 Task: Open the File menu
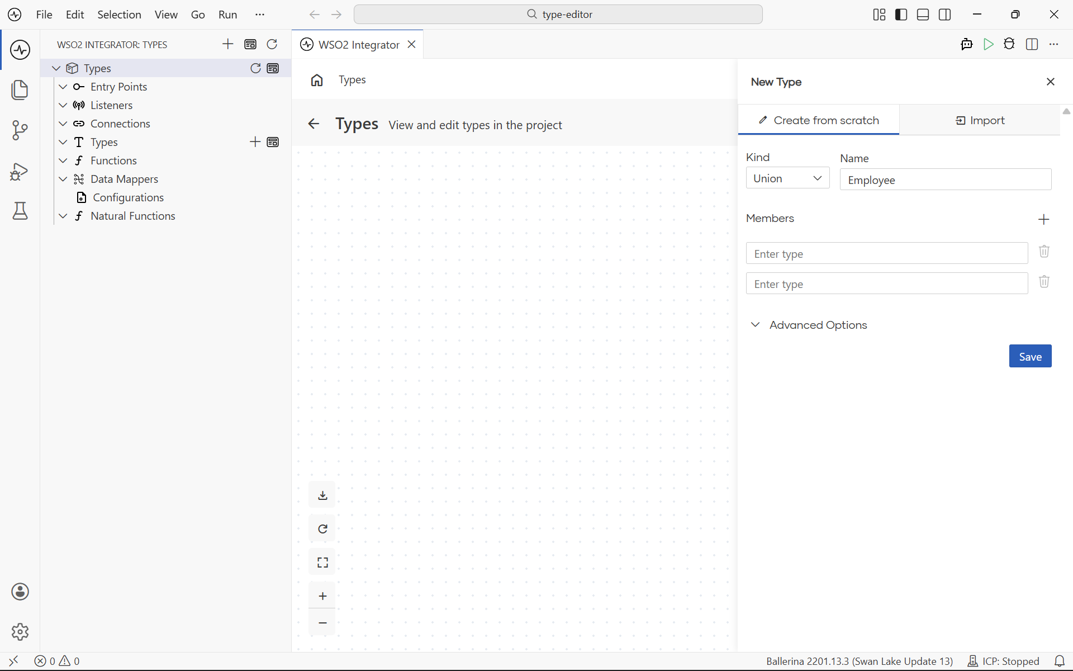44,15
